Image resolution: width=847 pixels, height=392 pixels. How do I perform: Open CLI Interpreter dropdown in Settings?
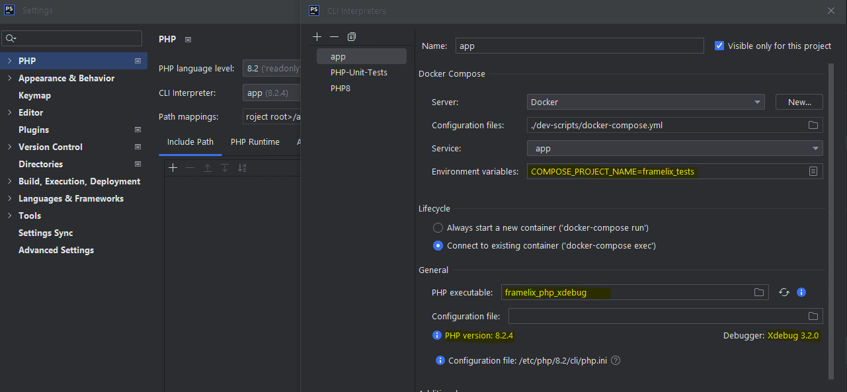271,93
